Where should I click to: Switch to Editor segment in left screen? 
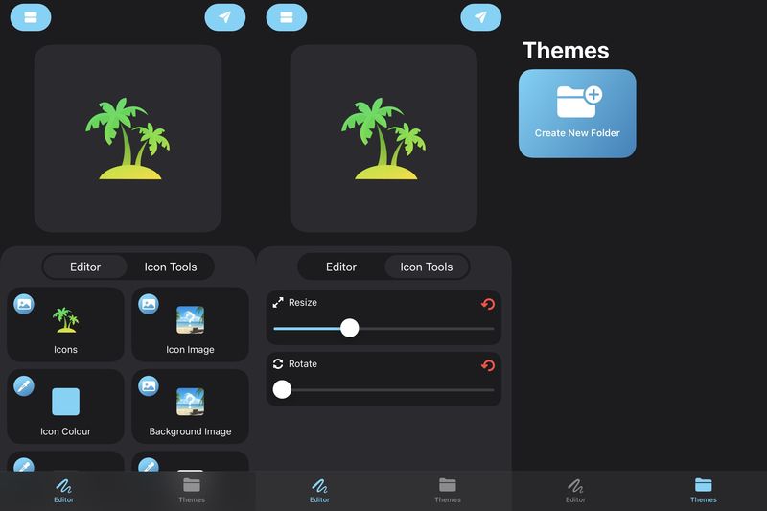tap(85, 267)
